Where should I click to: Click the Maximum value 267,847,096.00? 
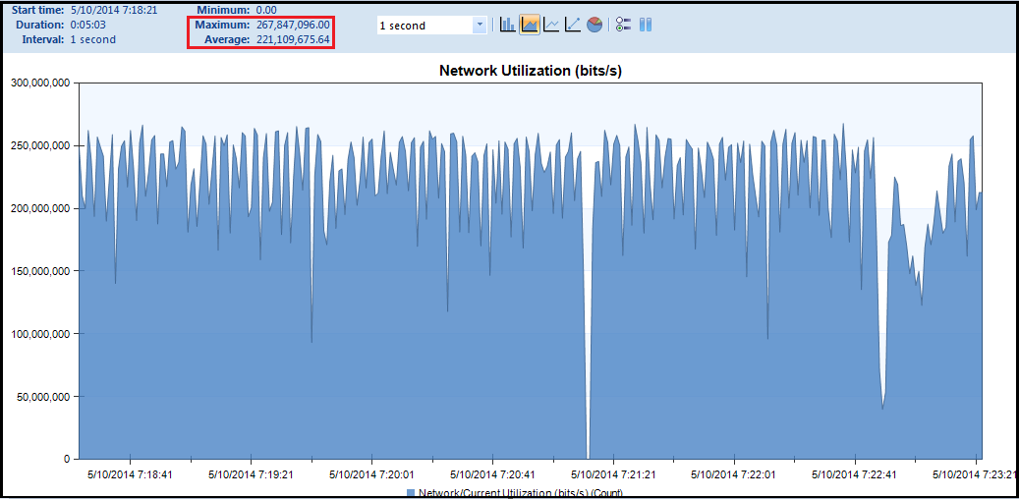pos(293,25)
